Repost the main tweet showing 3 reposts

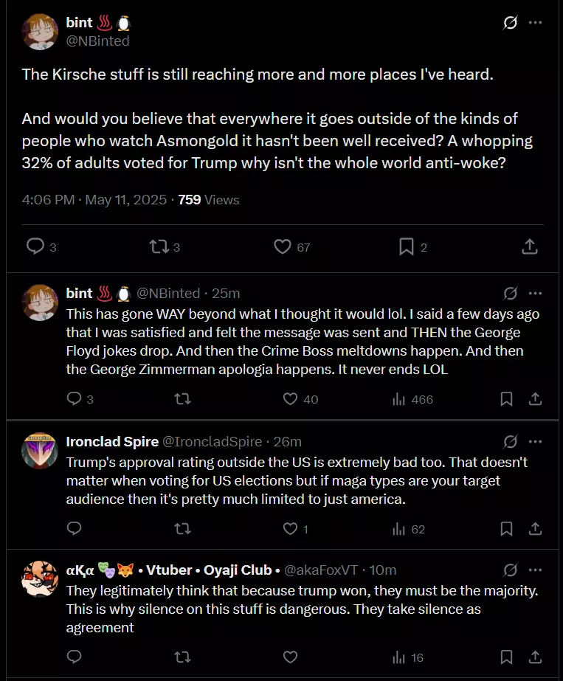point(165,246)
